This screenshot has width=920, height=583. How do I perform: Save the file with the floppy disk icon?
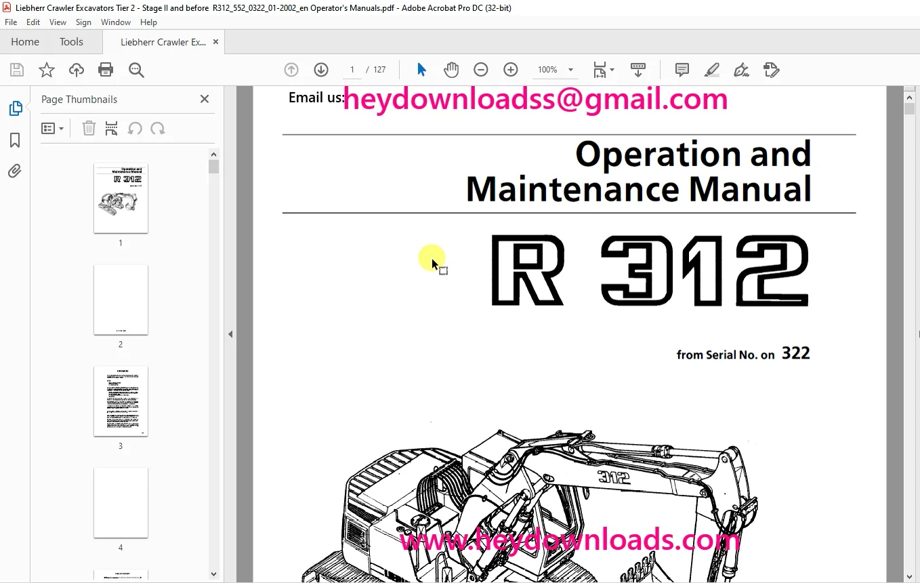coord(17,70)
